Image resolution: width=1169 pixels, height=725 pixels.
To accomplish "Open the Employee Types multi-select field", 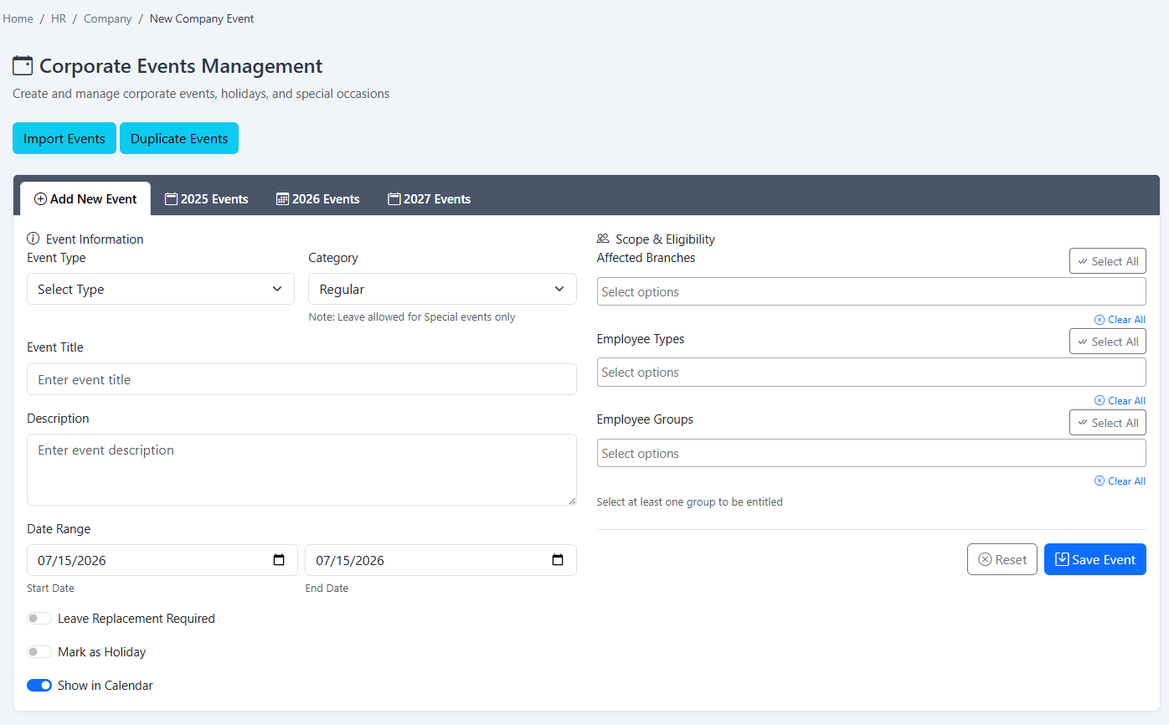I will [871, 373].
